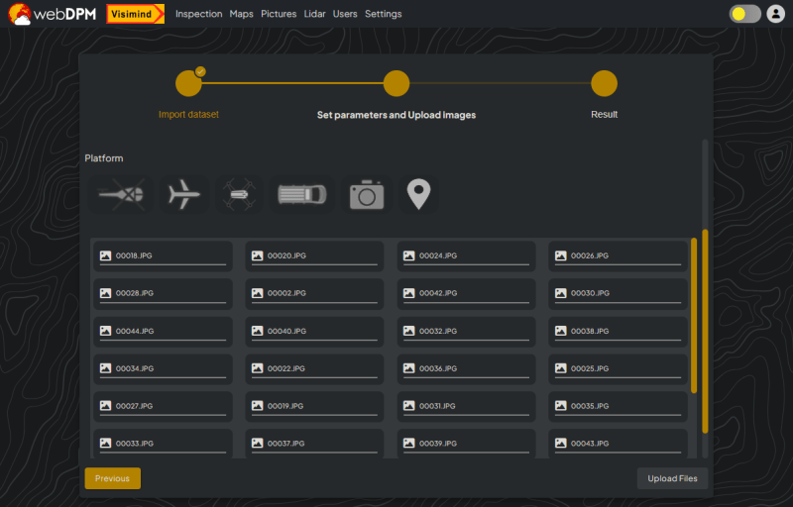Screen dimensions: 793x507
Task: Click the image icon beside 00030.JPG
Action: point(560,293)
